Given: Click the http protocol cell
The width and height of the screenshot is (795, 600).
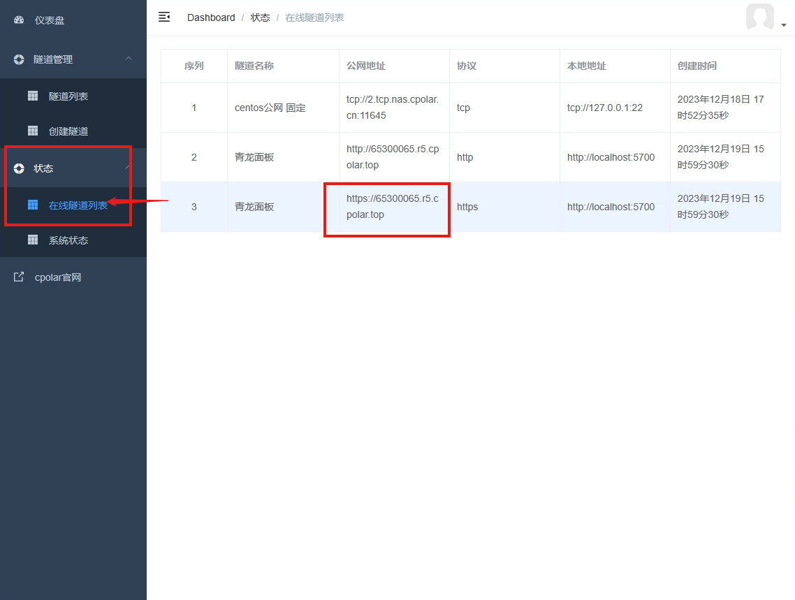Looking at the screenshot, I should point(504,157).
